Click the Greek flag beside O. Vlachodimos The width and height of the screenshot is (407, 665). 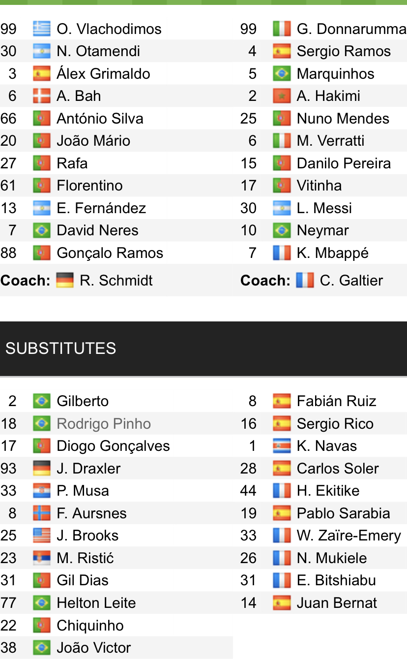pos(42,29)
